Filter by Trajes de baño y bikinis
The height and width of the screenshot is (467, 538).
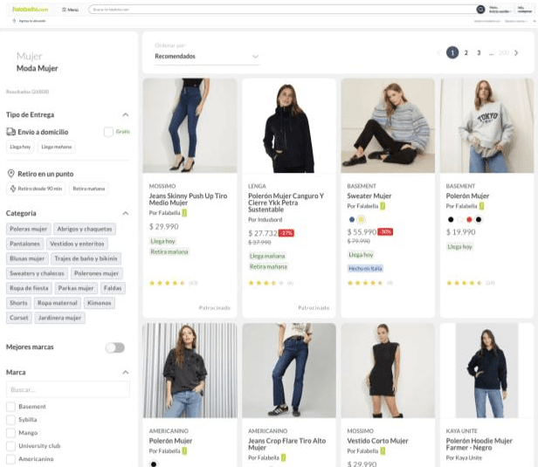pos(86,258)
